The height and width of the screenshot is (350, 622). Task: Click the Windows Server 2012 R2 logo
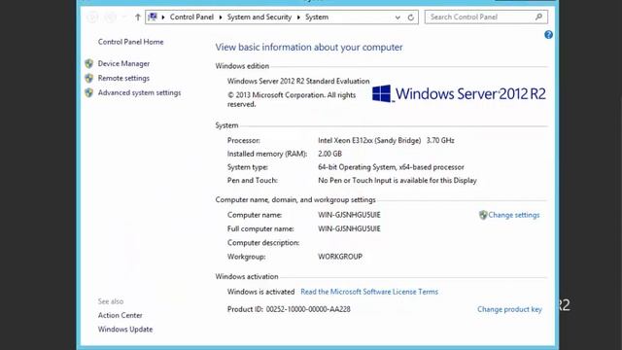(459, 93)
